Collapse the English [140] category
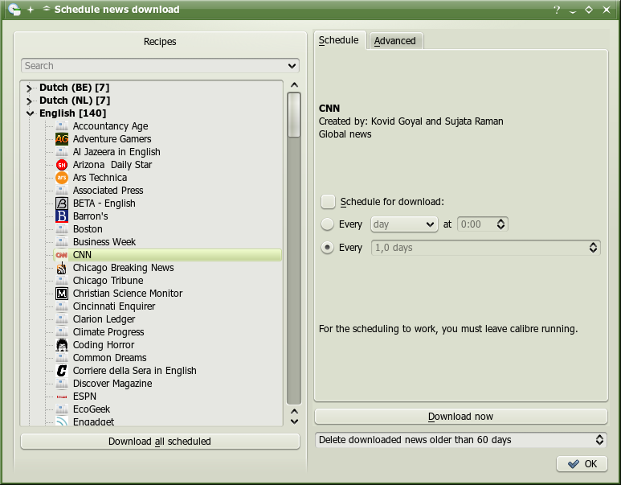Image resolution: width=621 pixels, height=485 pixels. click(x=30, y=113)
